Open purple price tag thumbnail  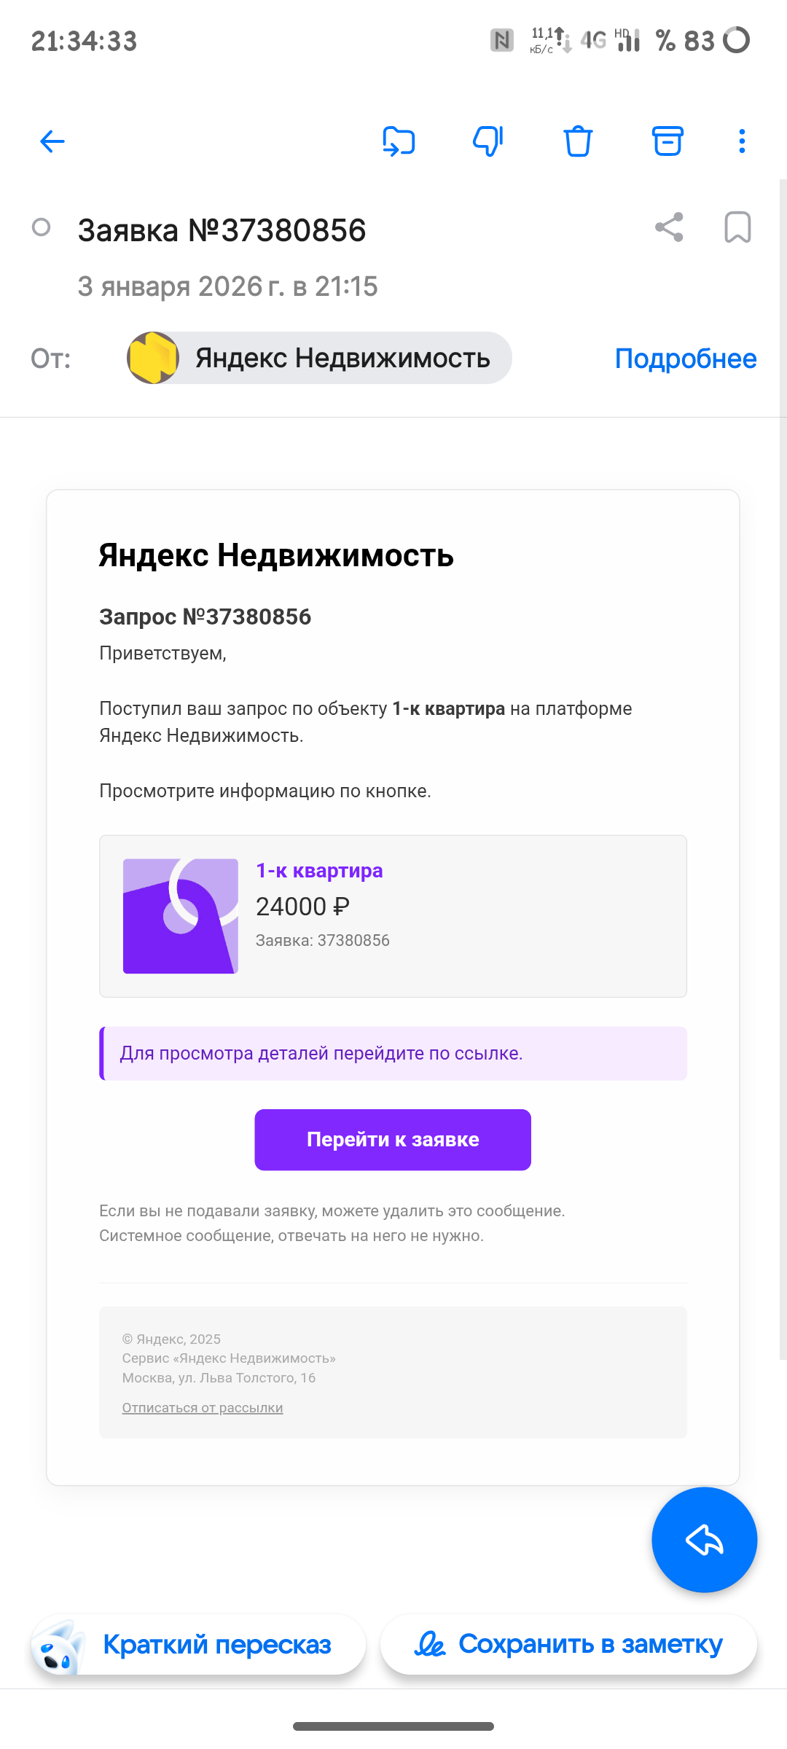coord(181,916)
